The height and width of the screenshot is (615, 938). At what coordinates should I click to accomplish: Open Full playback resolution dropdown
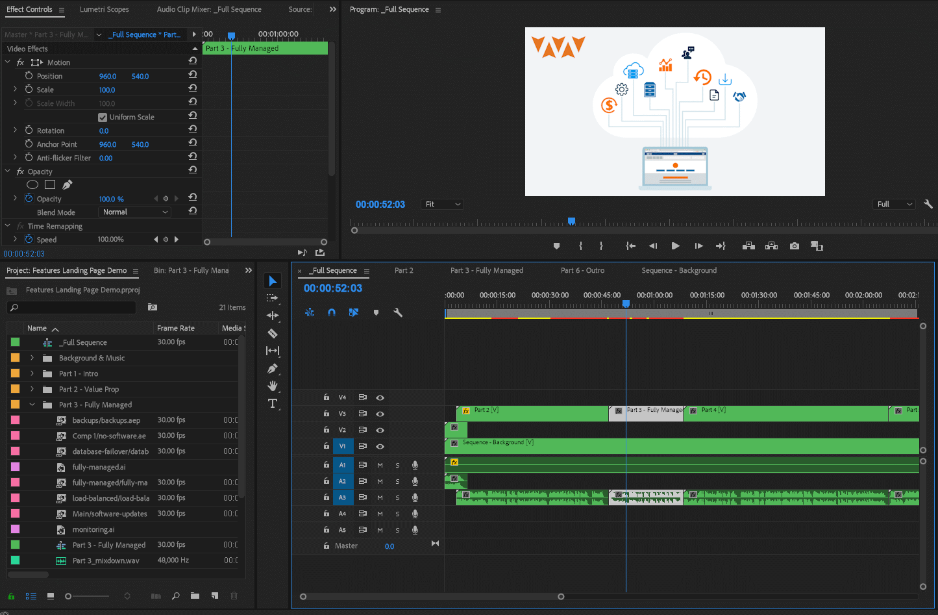(895, 205)
